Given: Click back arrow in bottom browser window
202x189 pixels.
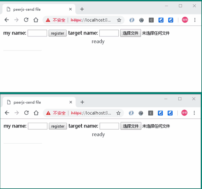Looking at the screenshot, I should (7, 113).
